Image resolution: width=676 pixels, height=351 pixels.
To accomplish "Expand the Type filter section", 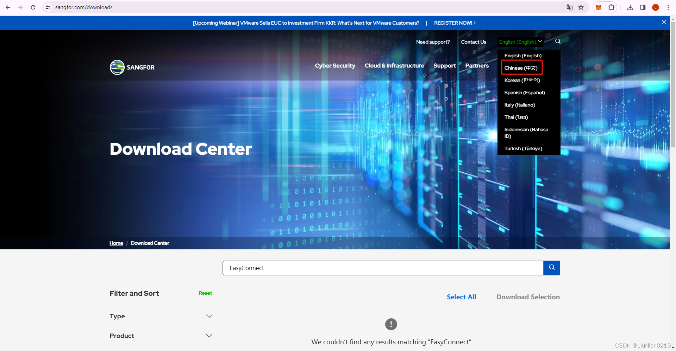I will tap(161, 316).
